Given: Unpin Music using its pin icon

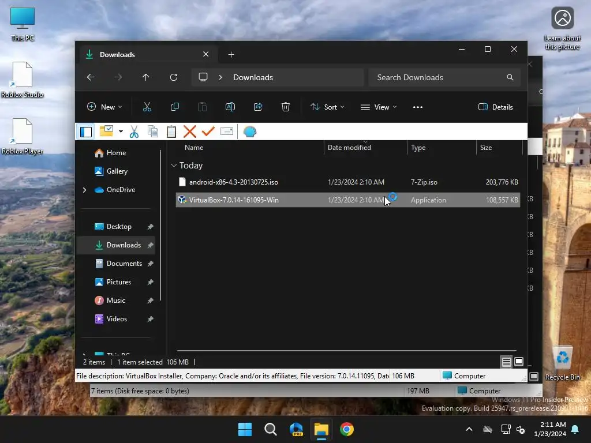Looking at the screenshot, I should tap(151, 301).
